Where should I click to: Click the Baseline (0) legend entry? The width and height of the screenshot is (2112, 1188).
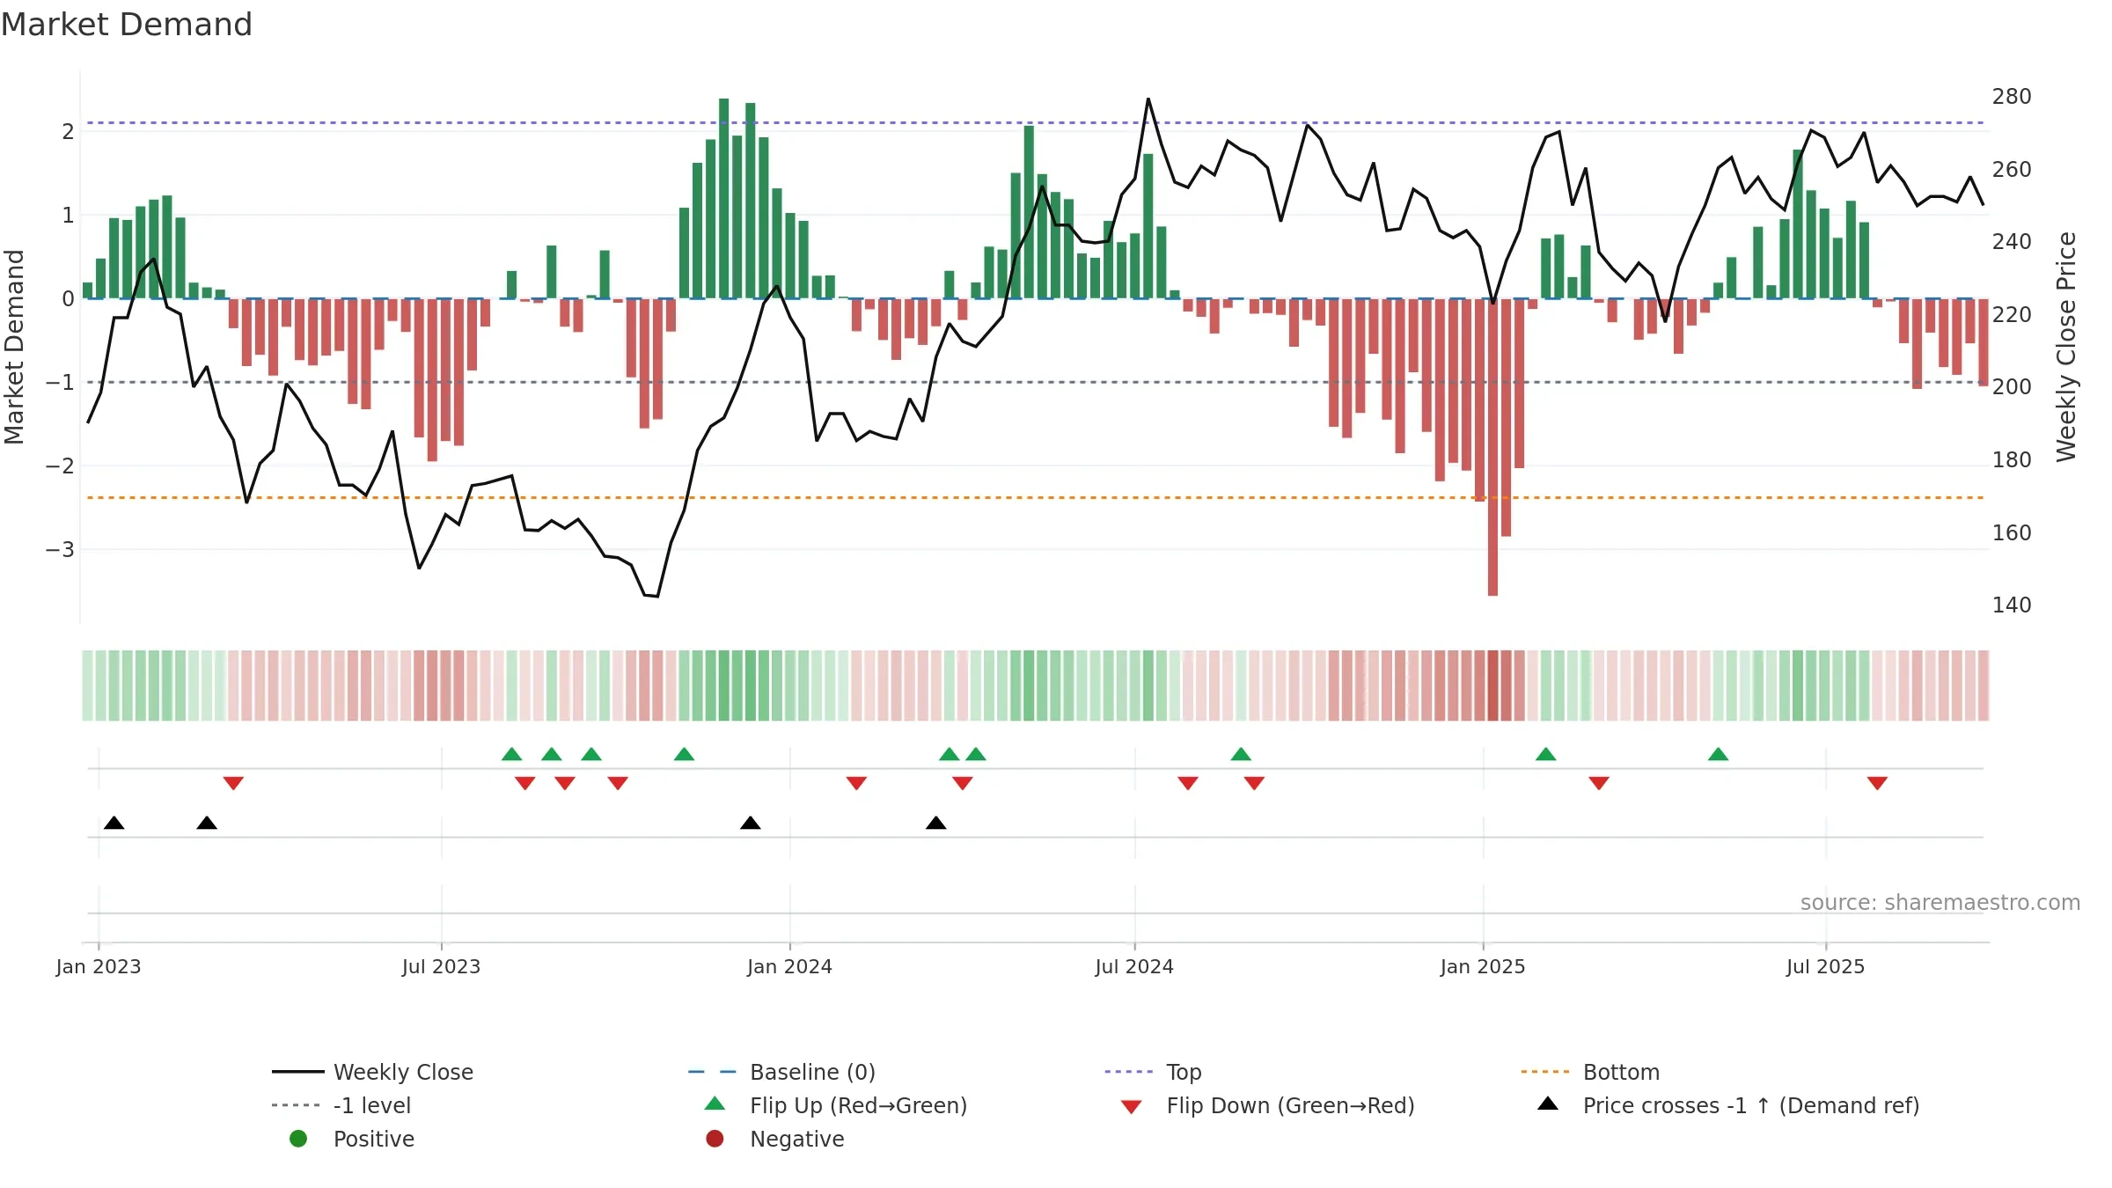pos(781,1072)
